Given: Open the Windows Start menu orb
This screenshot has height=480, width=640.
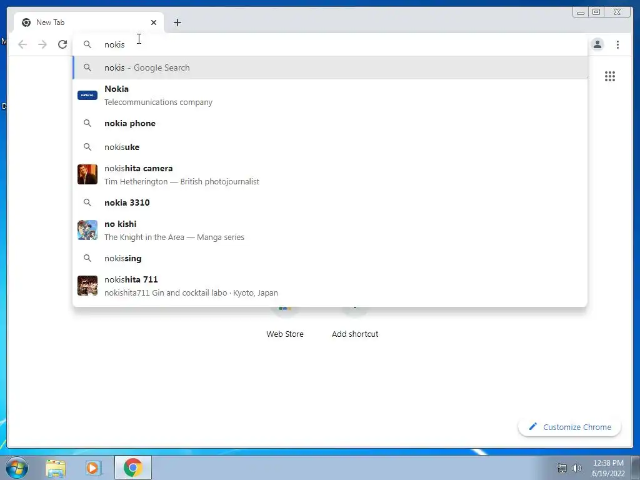Looking at the screenshot, I should pos(17,467).
